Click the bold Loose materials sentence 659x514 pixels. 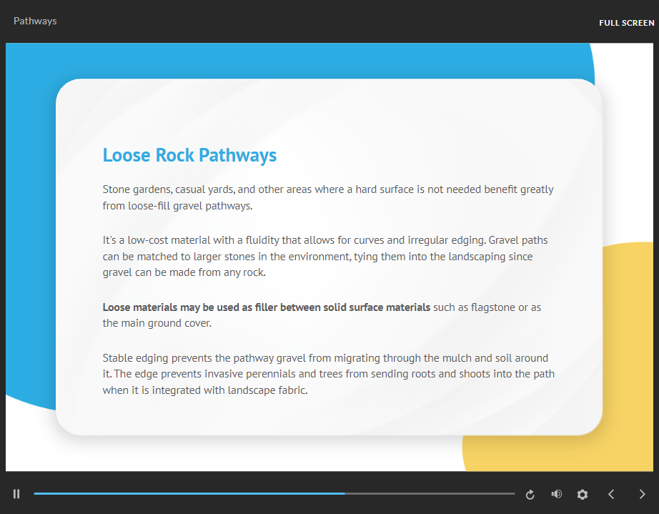266,307
